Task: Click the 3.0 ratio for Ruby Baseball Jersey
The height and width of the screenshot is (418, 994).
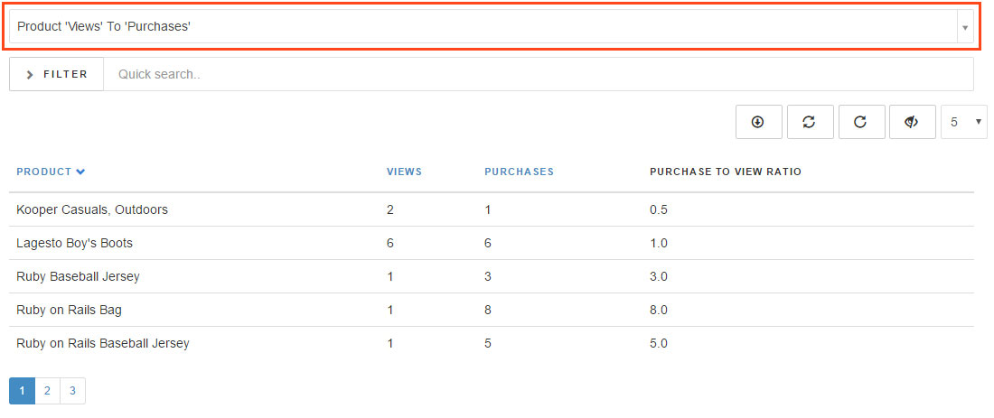Action: (659, 277)
